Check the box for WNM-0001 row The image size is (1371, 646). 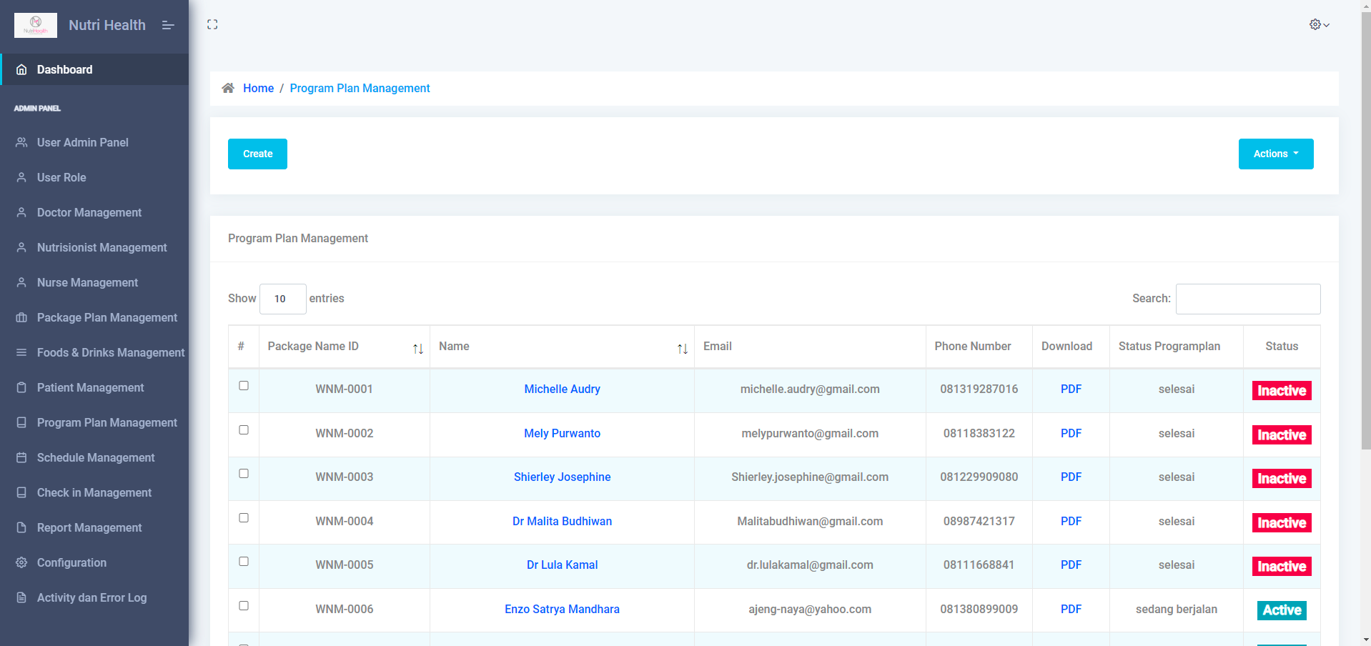point(244,386)
